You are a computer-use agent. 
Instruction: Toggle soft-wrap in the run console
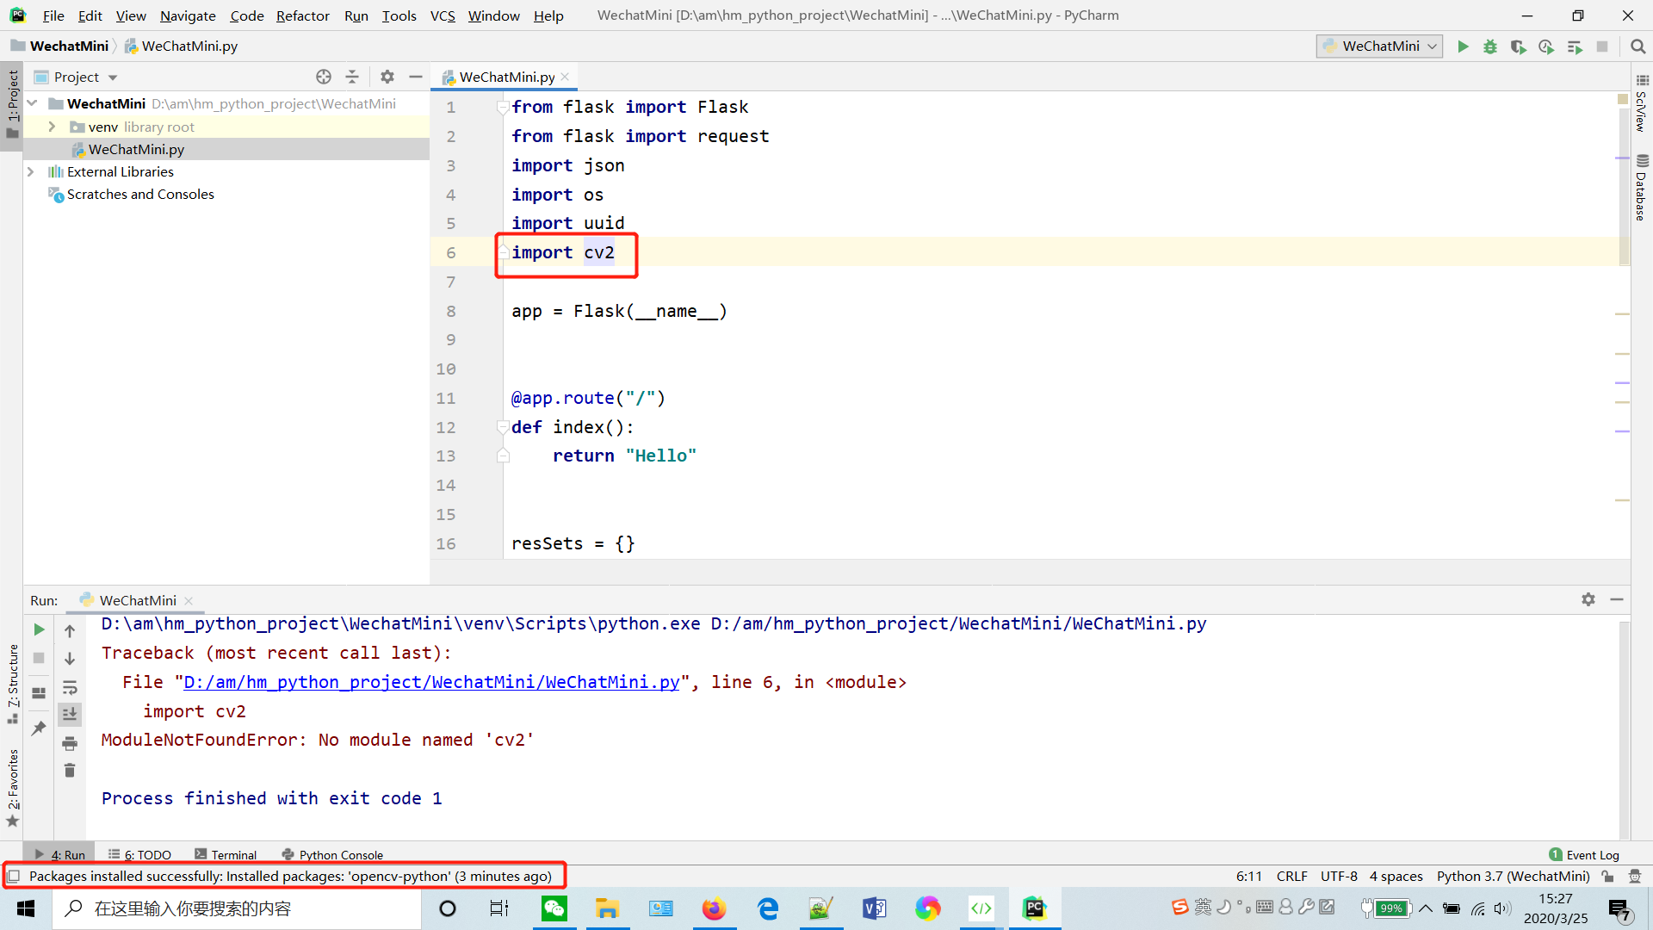(70, 688)
